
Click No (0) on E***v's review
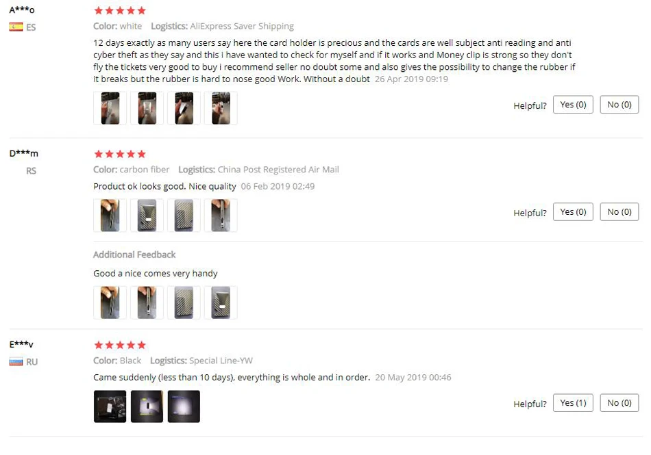coord(619,403)
